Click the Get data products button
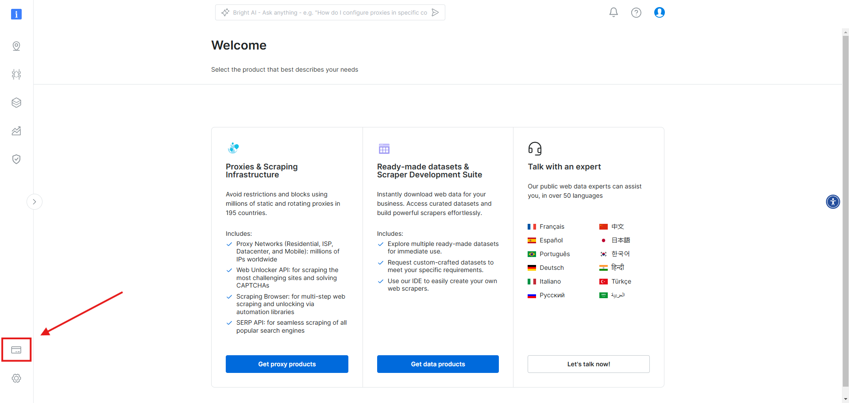 pyautogui.click(x=438, y=364)
